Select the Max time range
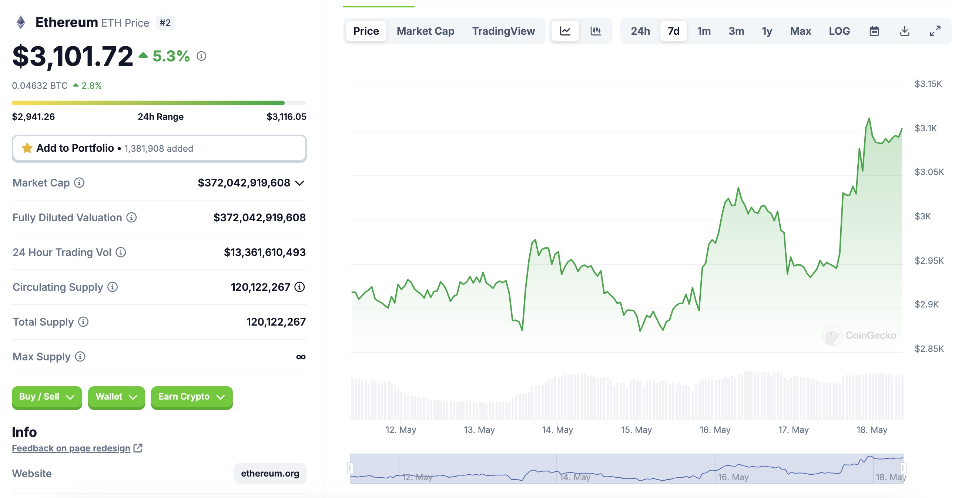The image size is (975, 498). click(x=800, y=31)
